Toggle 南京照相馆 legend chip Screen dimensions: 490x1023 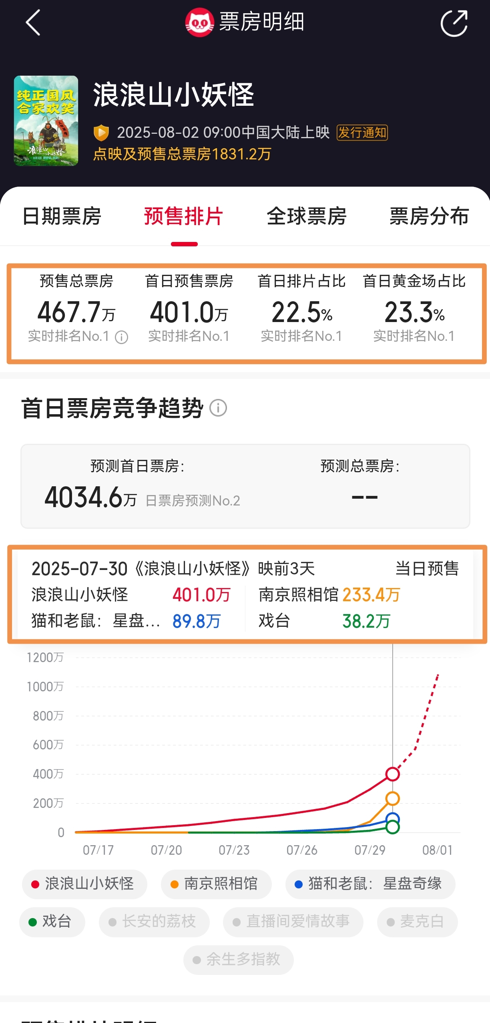(x=216, y=884)
